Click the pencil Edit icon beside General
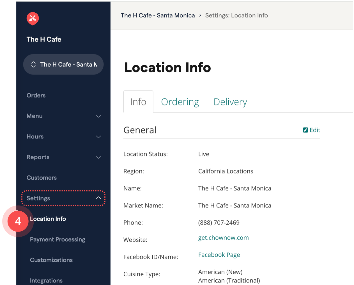The height and width of the screenshot is (285, 354). point(305,130)
